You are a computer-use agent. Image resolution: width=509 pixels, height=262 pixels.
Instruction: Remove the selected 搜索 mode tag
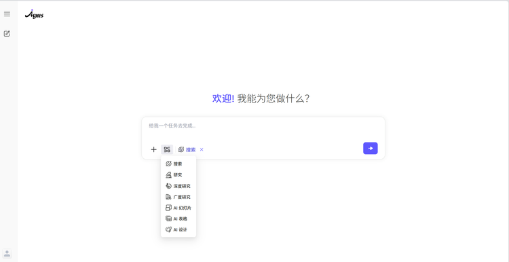tap(202, 149)
